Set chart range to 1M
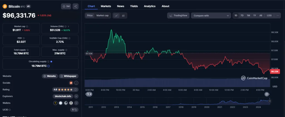 pyautogui.click(x=248, y=16)
